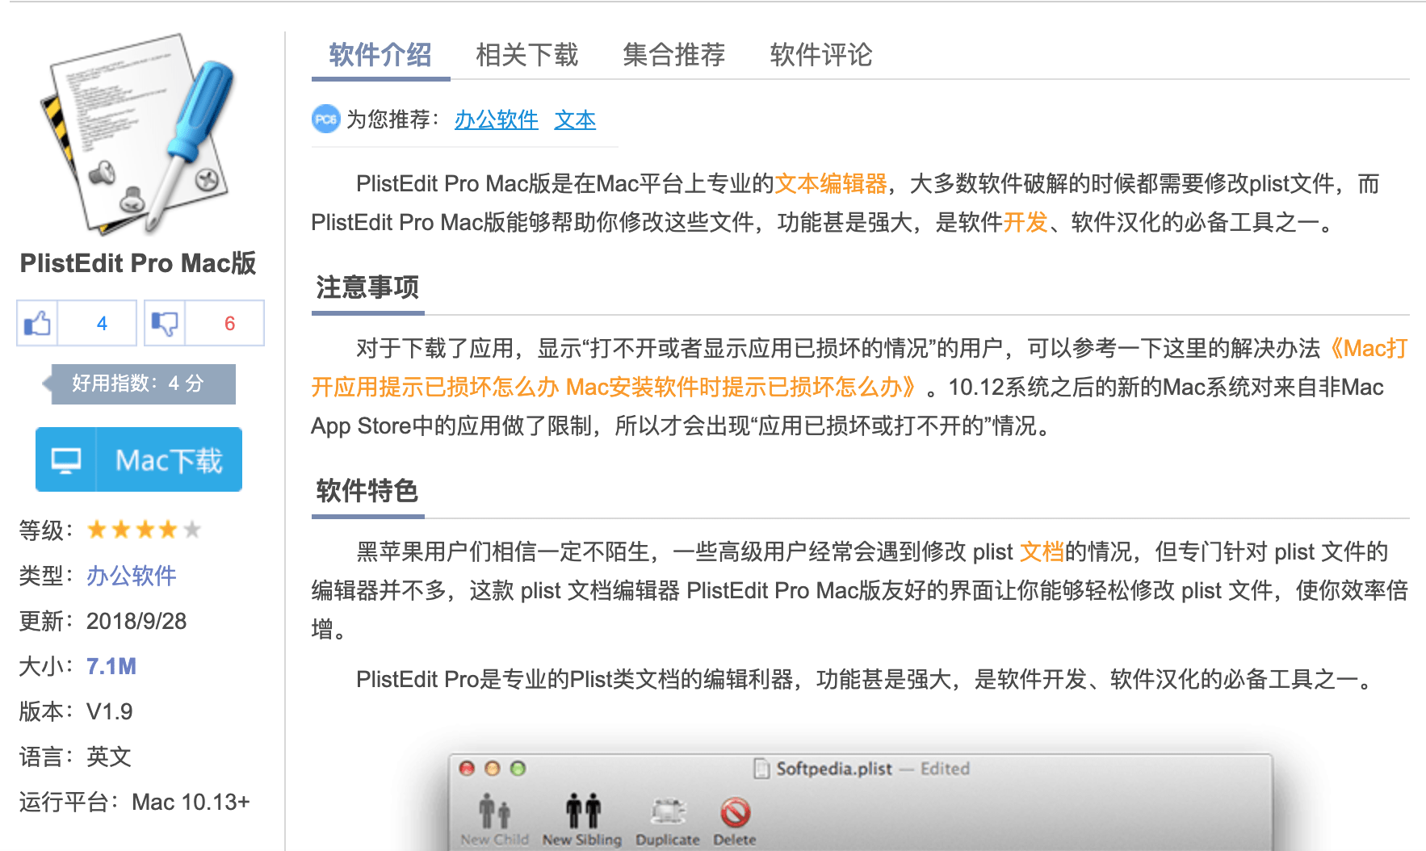Follow the 办公软件 recommendation link
This screenshot has height=851, width=1426.
(497, 119)
